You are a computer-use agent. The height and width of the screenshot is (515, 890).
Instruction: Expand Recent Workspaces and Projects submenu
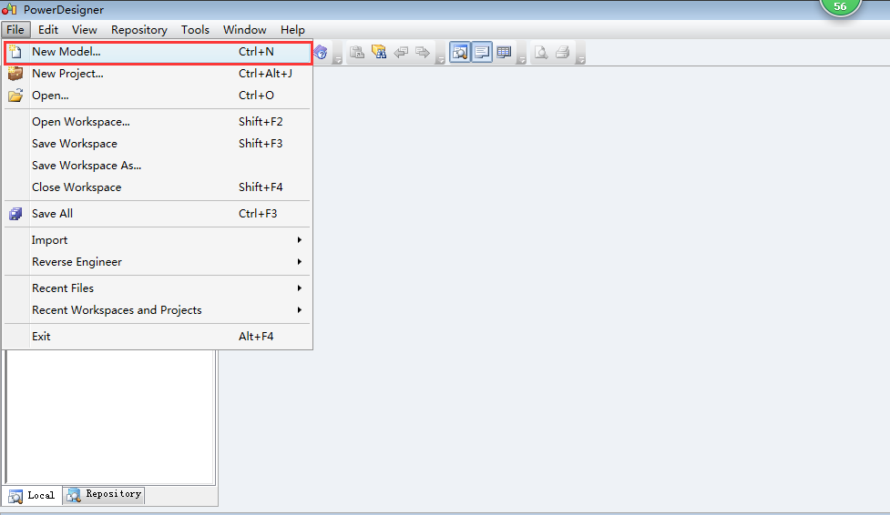pyautogui.click(x=159, y=310)
